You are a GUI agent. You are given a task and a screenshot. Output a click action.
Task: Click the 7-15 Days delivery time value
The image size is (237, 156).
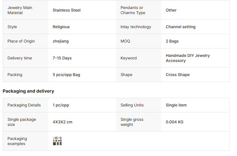point(62,58)
